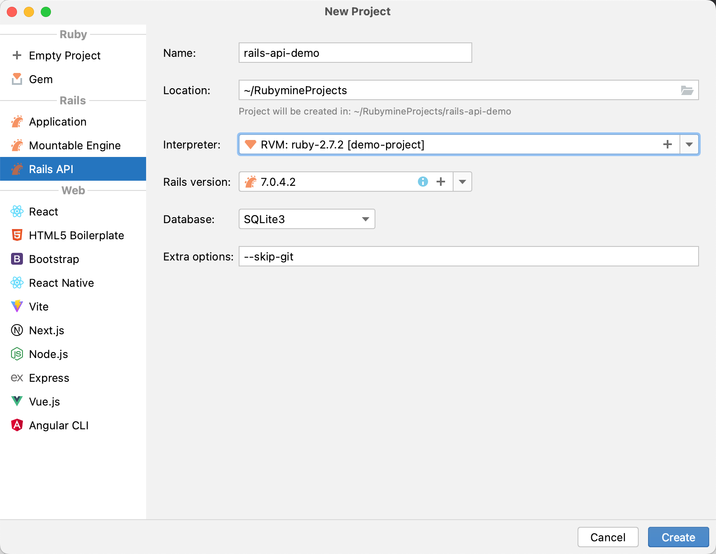Browse location with folder icon
The width and height of the screenshot is (716, 554).
687,90
